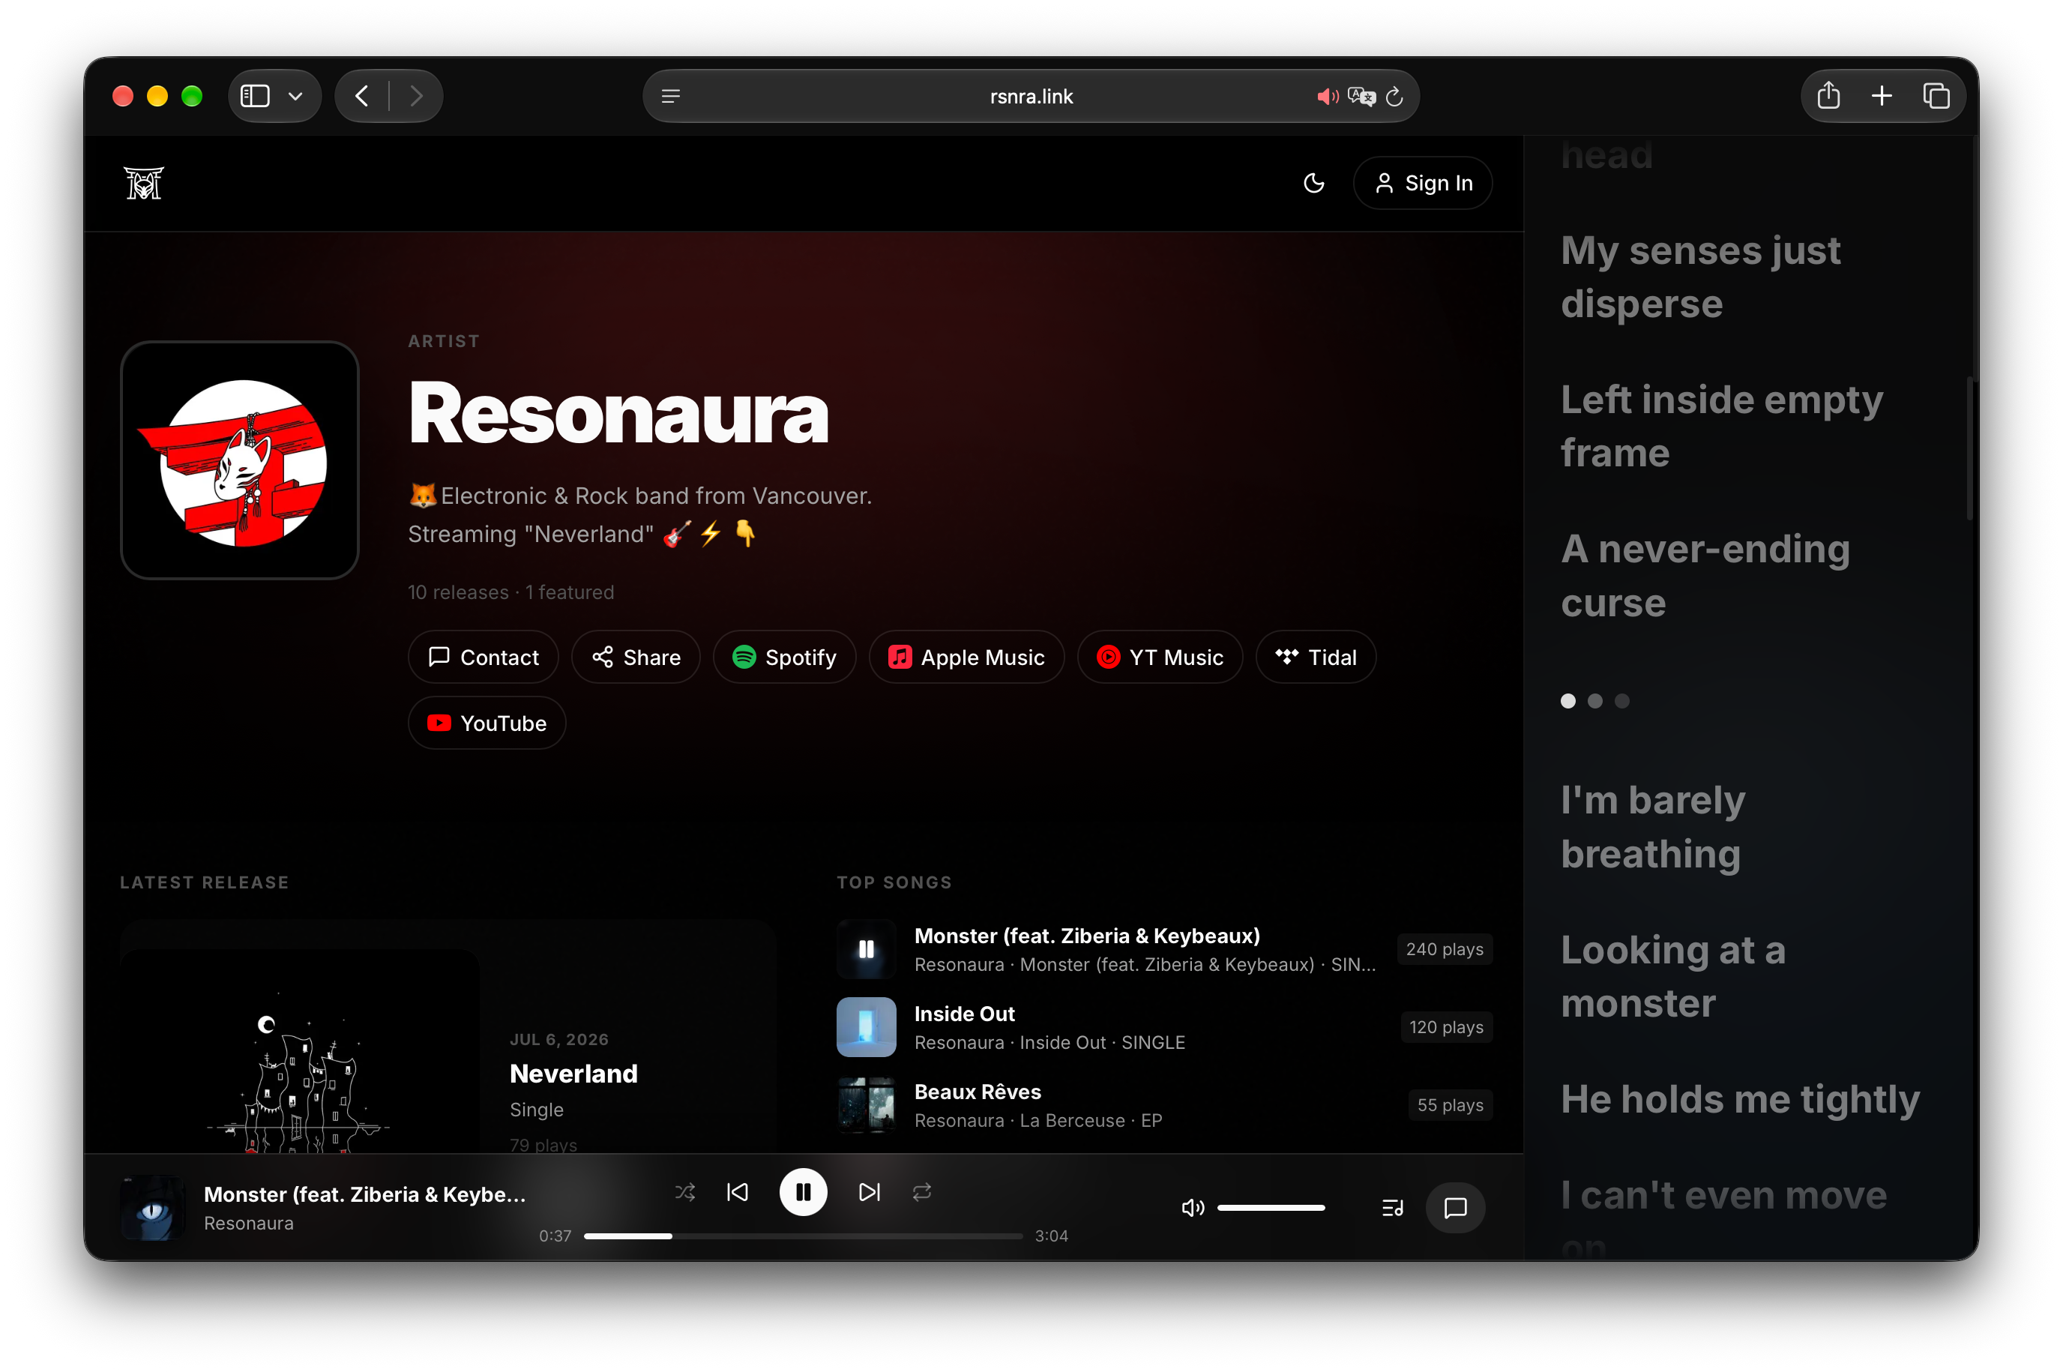Open the Neverland latest release title

(x=574, y=1074)
